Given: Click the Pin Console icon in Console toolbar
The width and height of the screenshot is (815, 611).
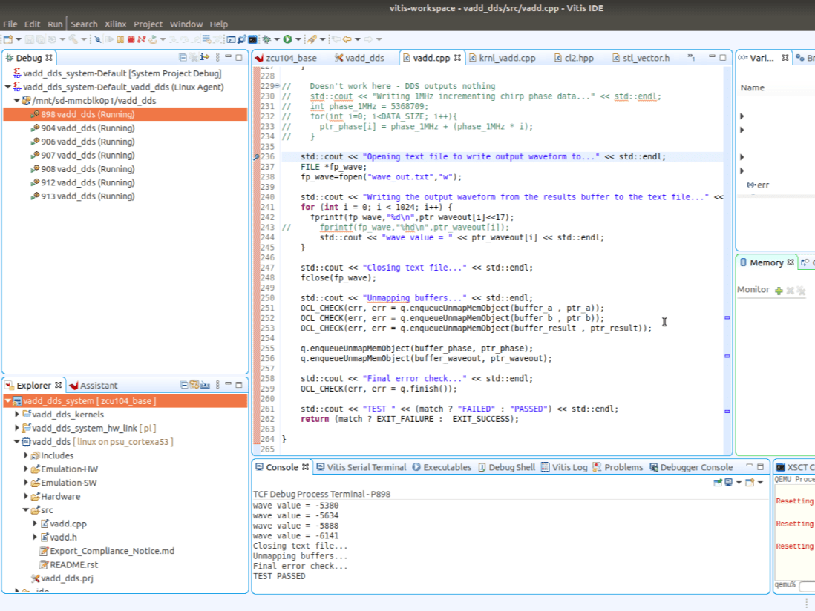Looking at the screenshot, I should pos(719,480).
